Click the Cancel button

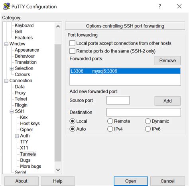(167, 181)
